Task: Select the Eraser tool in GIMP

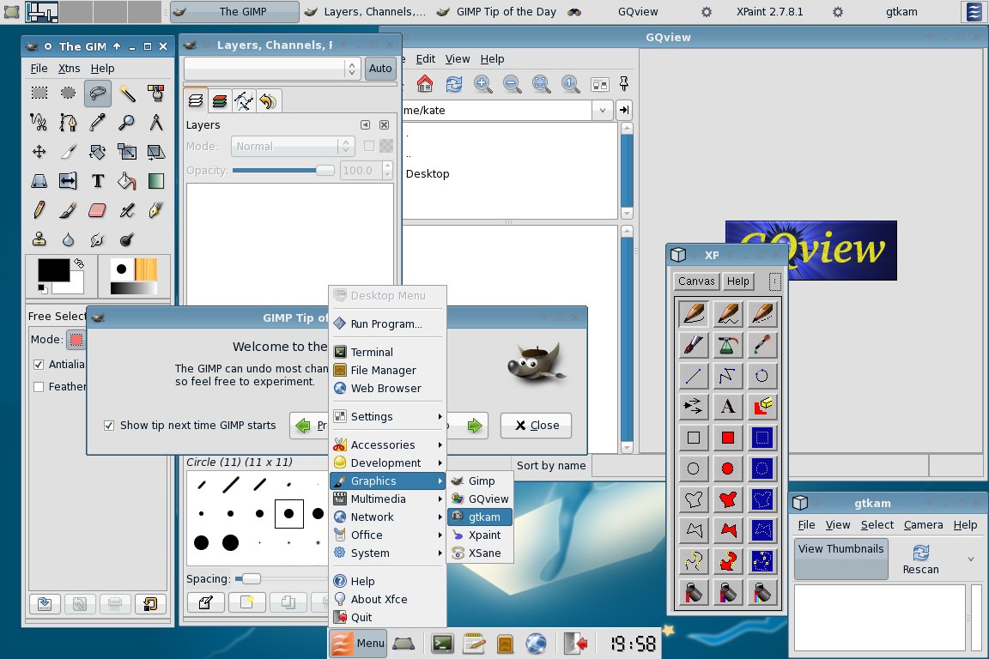Action: 97,210
